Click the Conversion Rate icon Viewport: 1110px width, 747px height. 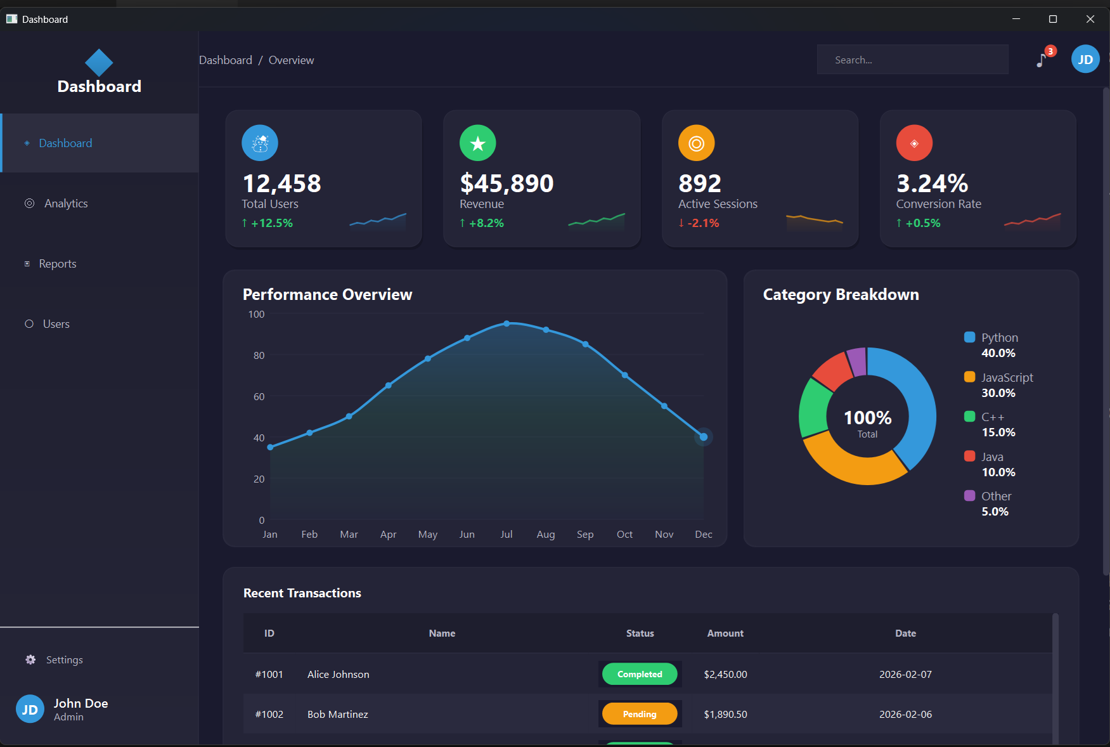tap(913, 143)
